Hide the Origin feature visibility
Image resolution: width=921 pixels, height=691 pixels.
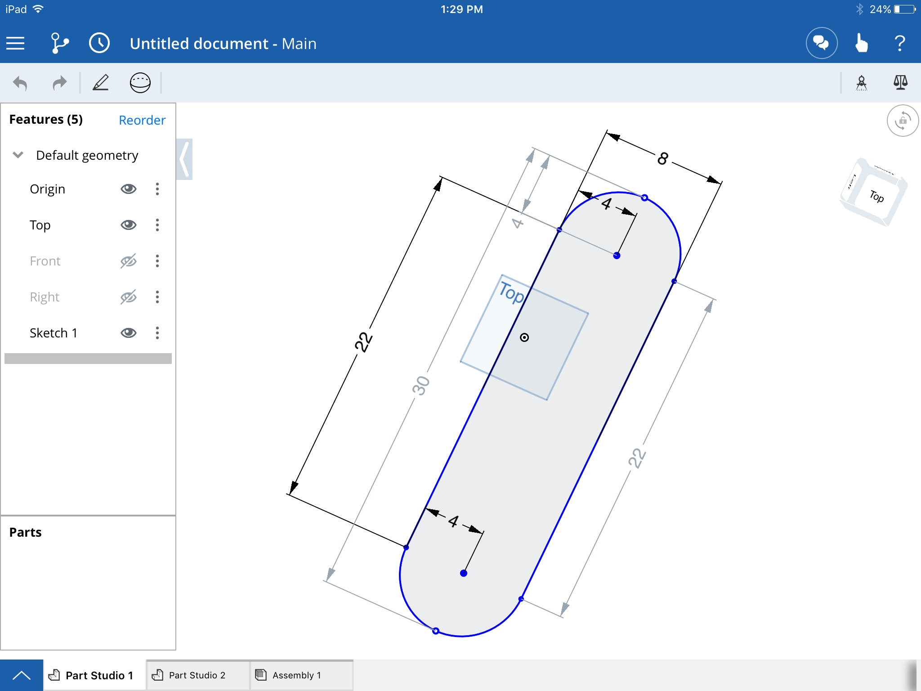(129, 189)
